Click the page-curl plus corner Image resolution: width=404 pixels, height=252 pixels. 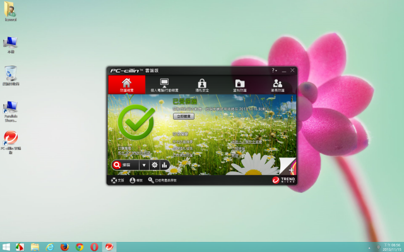pos(288,166)
